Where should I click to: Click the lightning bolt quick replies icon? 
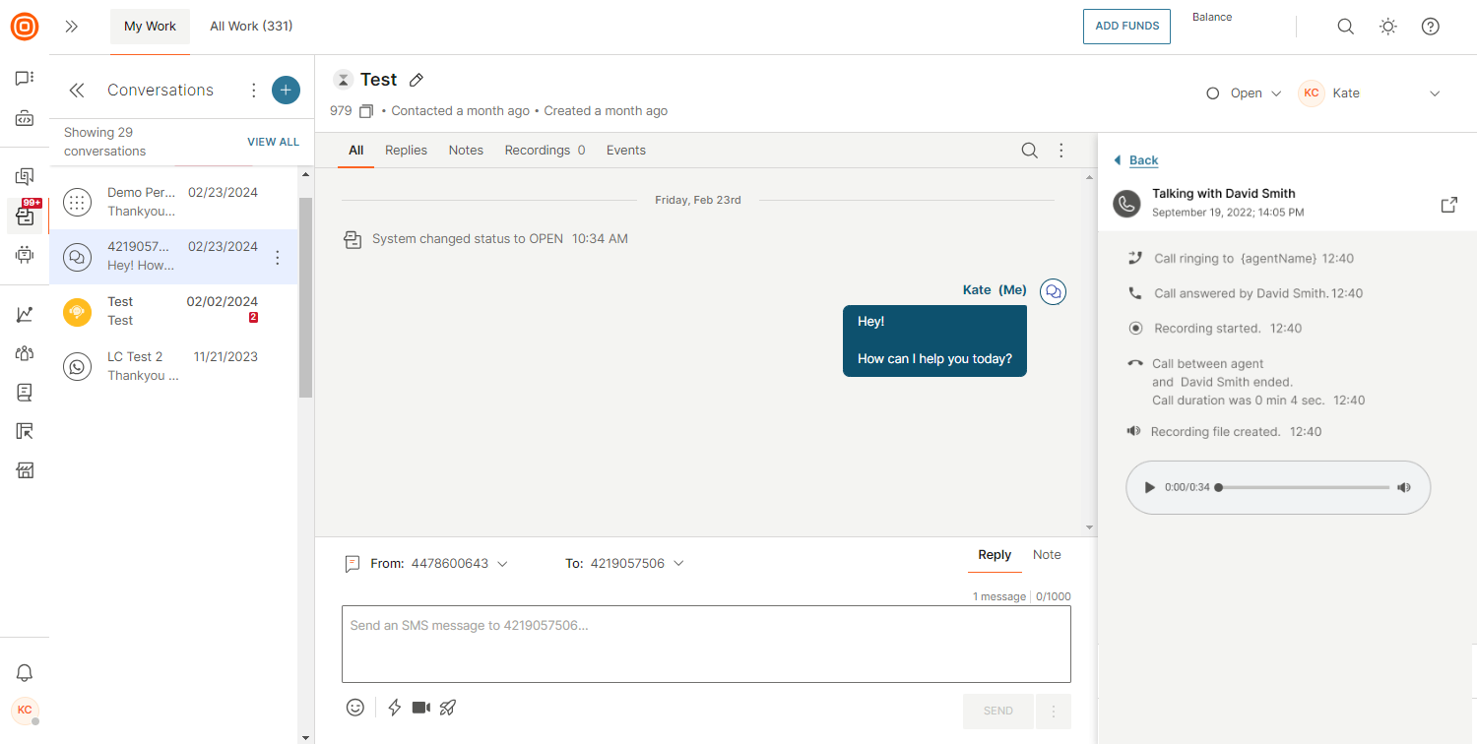coord(395,708)
